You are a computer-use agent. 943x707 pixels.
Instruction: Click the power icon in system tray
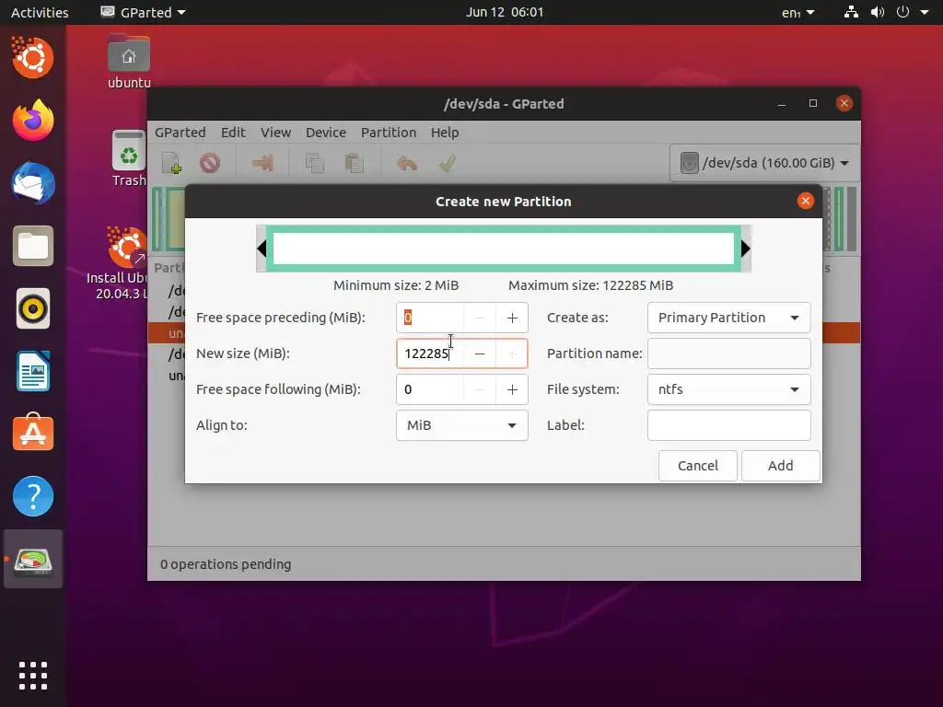[902, 12]
